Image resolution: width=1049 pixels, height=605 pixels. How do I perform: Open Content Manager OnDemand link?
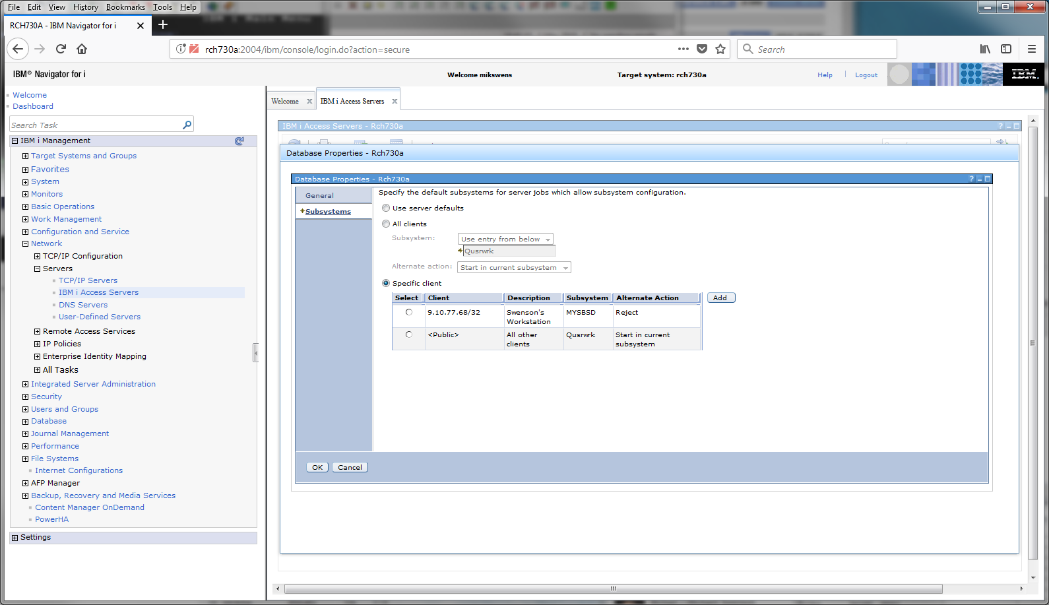[x=90, y=507]
